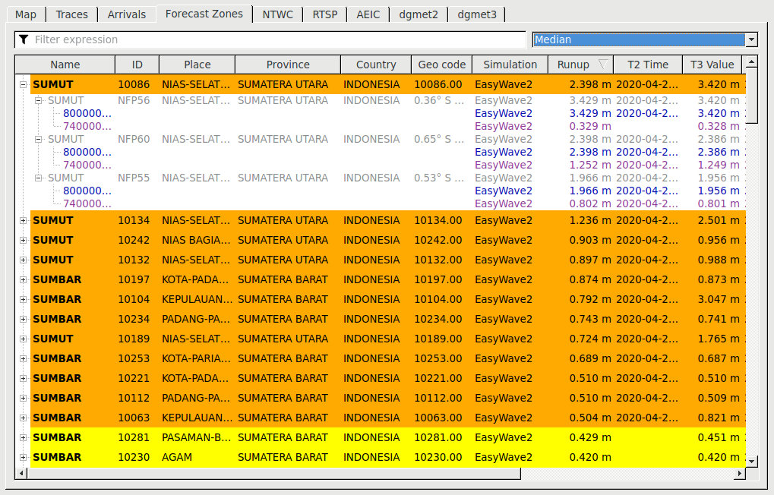Expand the SUMBAR 10281 row
Image resolution: width=774 pixels, height=495 pixels.
24,438
